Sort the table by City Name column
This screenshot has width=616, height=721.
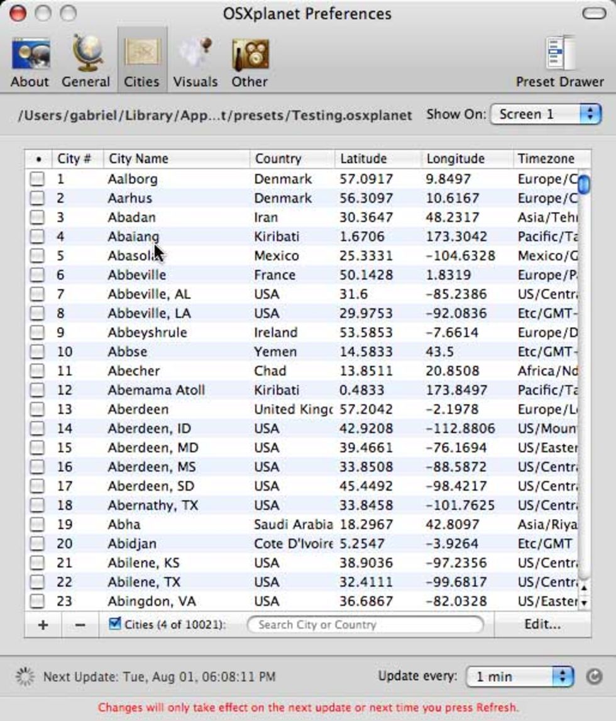coord(176,159)
